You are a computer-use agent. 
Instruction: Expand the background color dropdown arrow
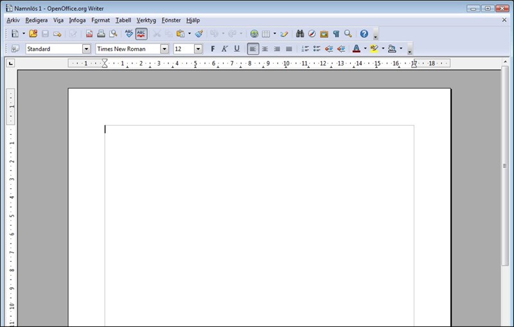pos(401,49)
